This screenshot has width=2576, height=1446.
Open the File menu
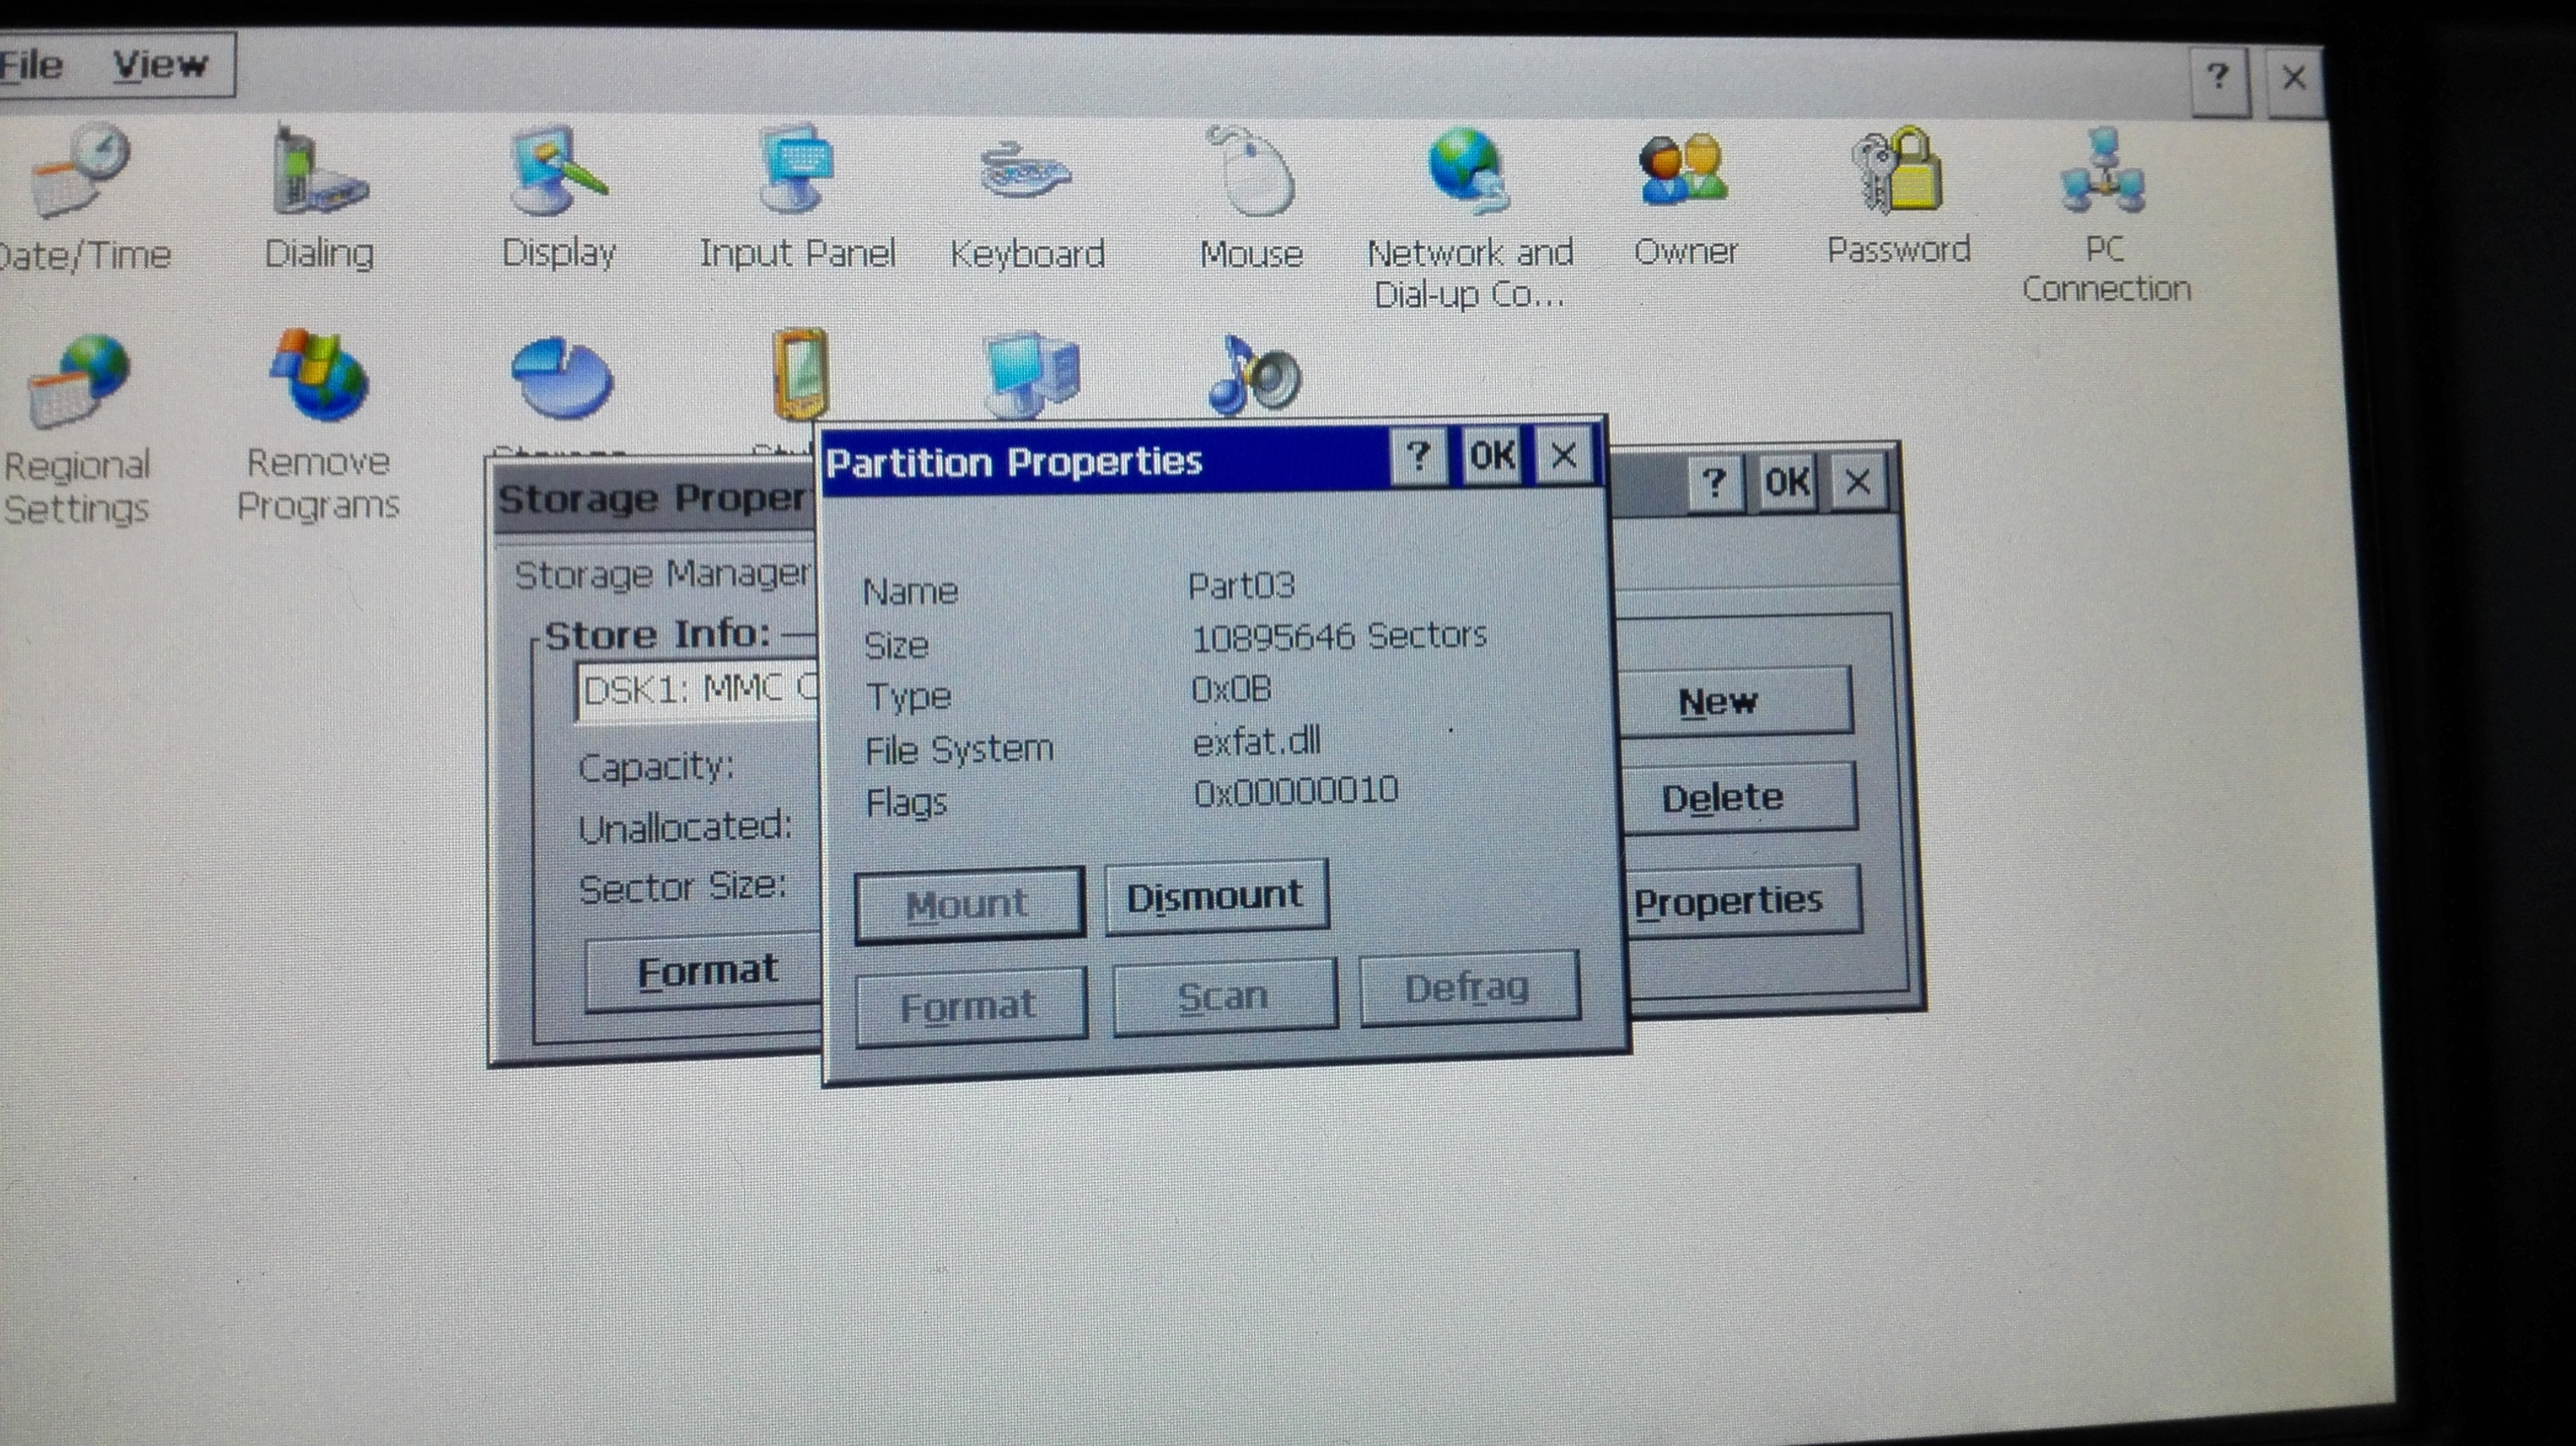(x=32, y=65)
